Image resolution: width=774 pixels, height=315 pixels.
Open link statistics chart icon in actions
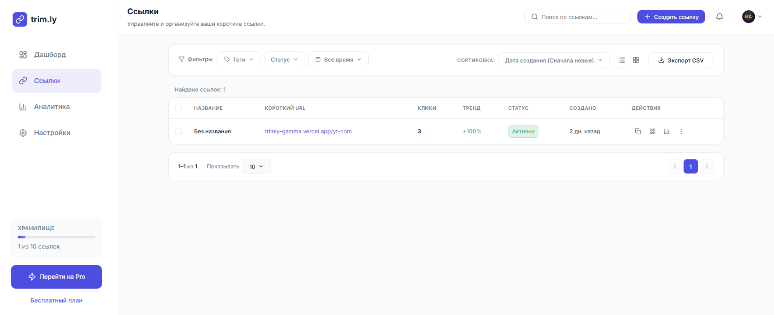[666, 131]
